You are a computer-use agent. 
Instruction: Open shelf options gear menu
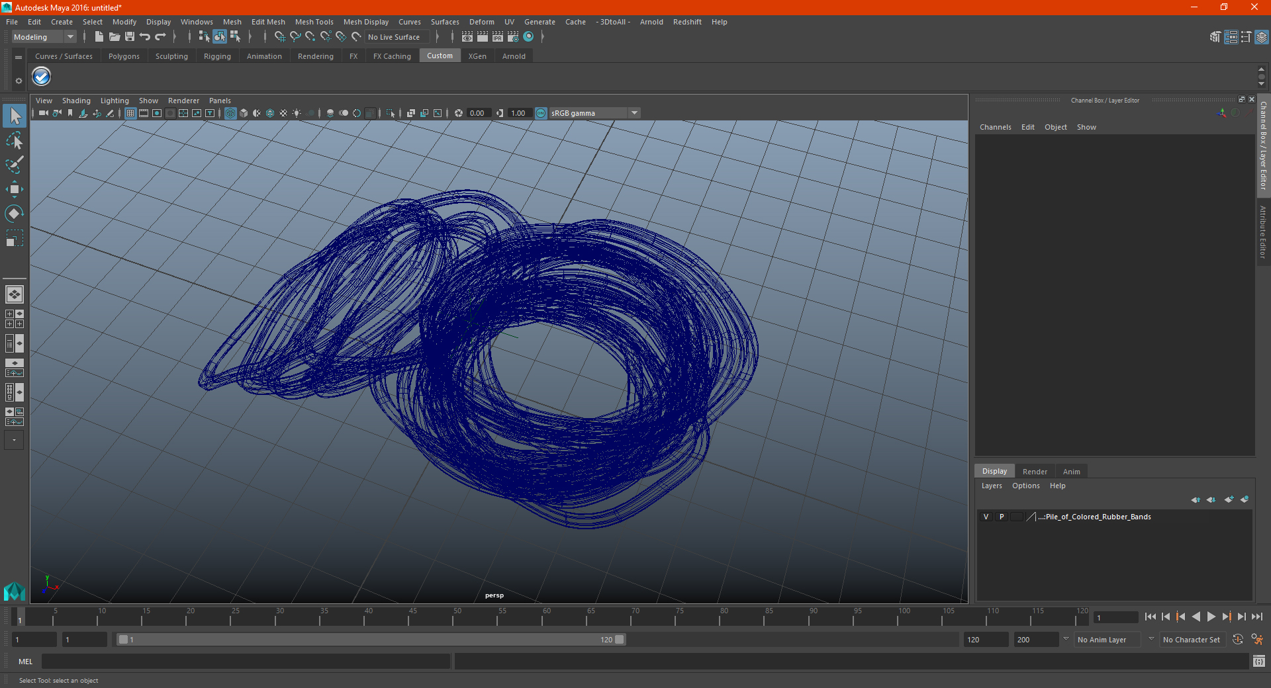[x=19, y=81]
